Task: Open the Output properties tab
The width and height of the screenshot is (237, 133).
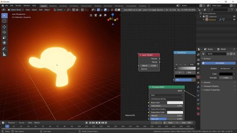Action: (x=198, y=64)
